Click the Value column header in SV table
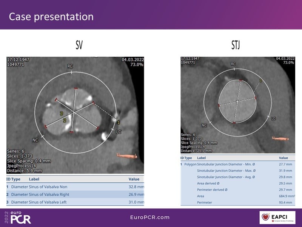 [134, 179]
